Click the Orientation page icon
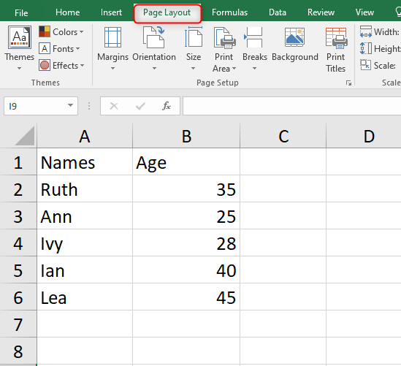This screenshot has width=401, height=366. [x=153, y=37]
